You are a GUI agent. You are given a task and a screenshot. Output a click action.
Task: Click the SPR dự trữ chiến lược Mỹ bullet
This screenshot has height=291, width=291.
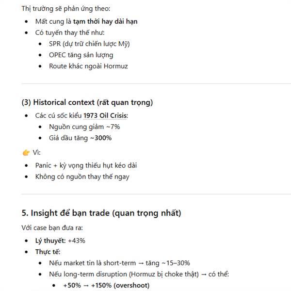[89, 44]
